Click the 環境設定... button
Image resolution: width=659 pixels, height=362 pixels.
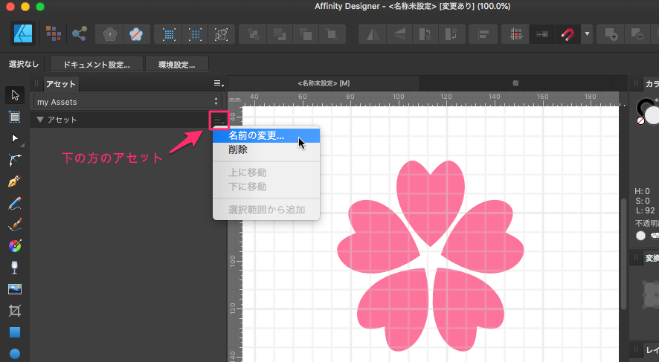[x=176, y=65]
